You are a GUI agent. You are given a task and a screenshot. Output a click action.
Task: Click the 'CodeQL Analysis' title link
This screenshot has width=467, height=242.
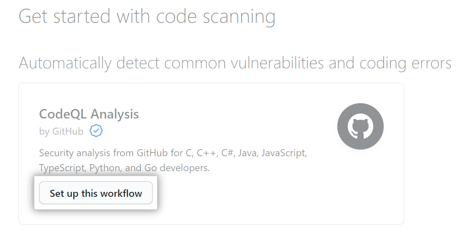(89, 114)
